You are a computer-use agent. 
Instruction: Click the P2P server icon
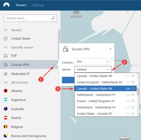coord(6,56)
